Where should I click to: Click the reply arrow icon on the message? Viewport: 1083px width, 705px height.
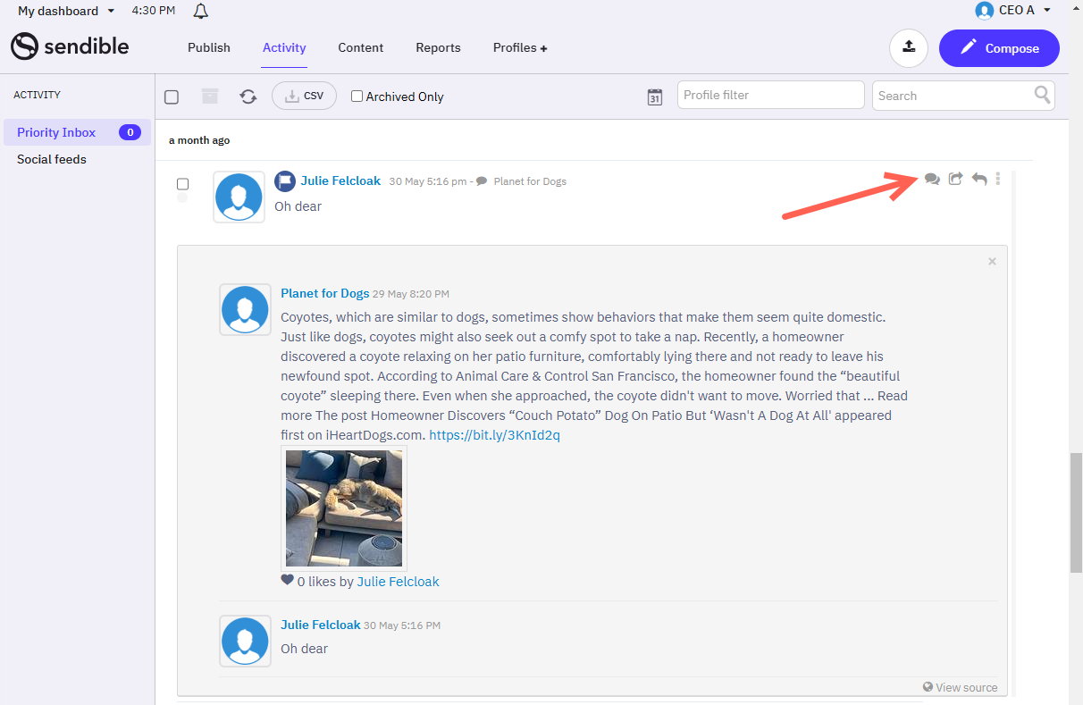979,179
